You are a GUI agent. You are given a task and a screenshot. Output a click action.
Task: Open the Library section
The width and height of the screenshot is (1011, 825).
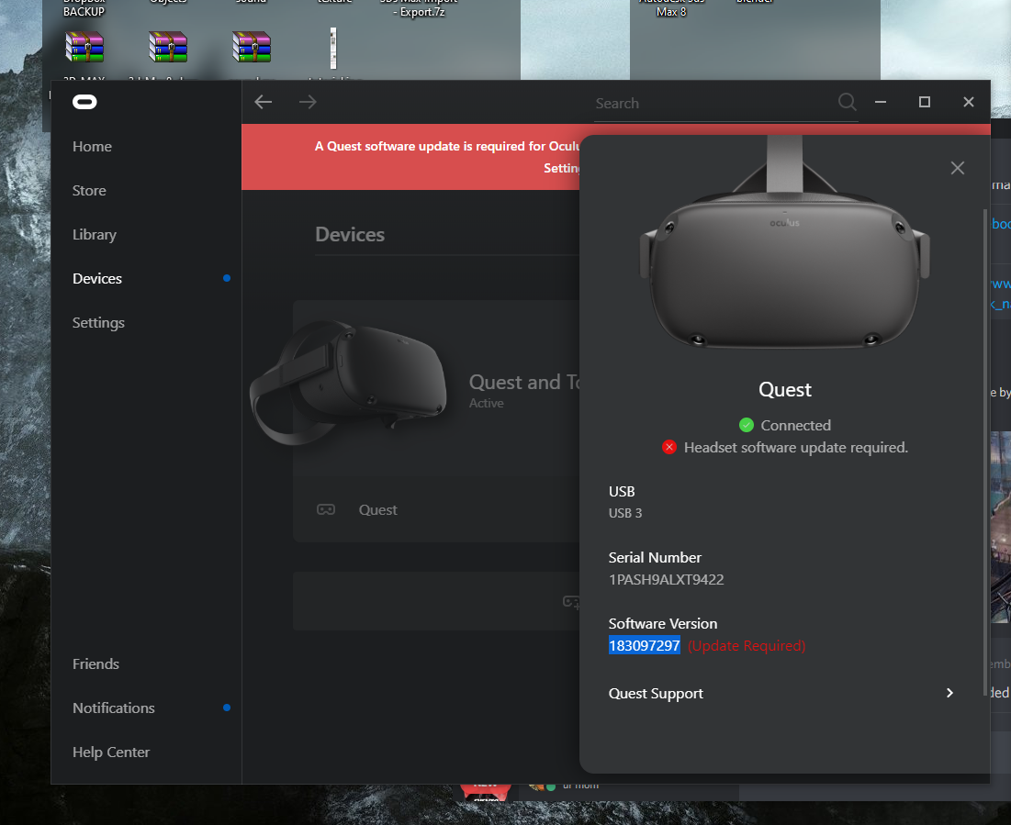tap(95, 235)
